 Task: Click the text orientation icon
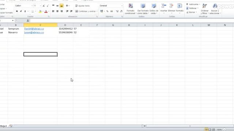(67, 6)
